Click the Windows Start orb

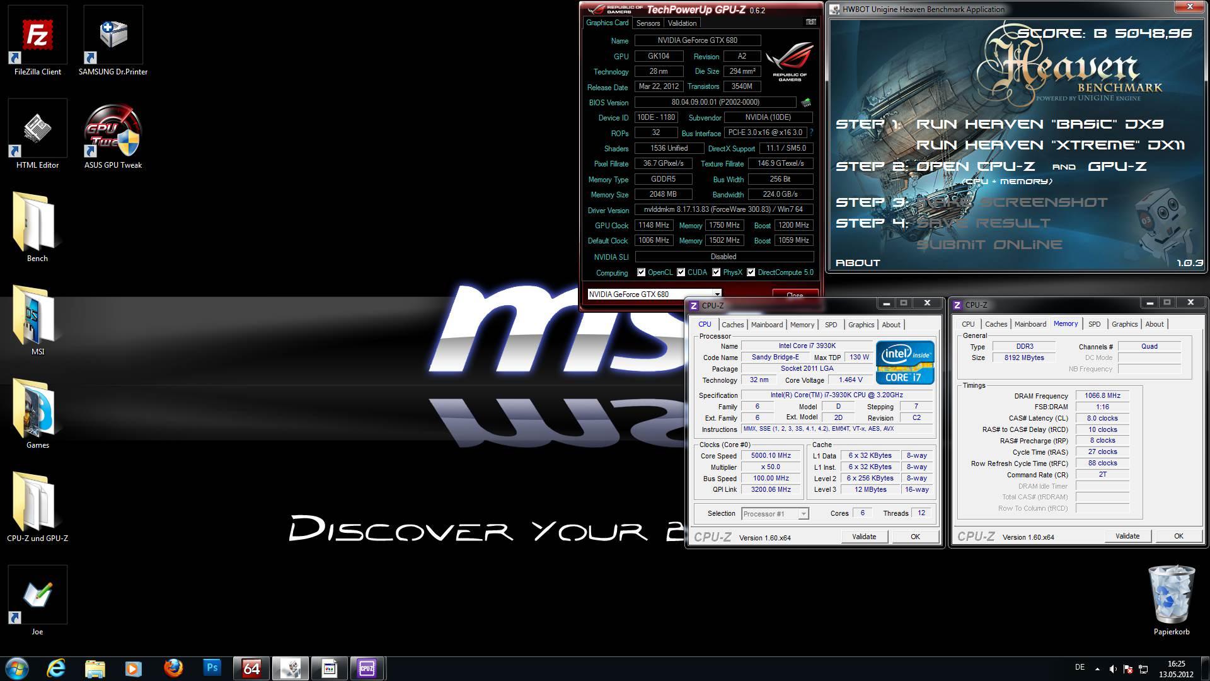(x=17, y=668)
